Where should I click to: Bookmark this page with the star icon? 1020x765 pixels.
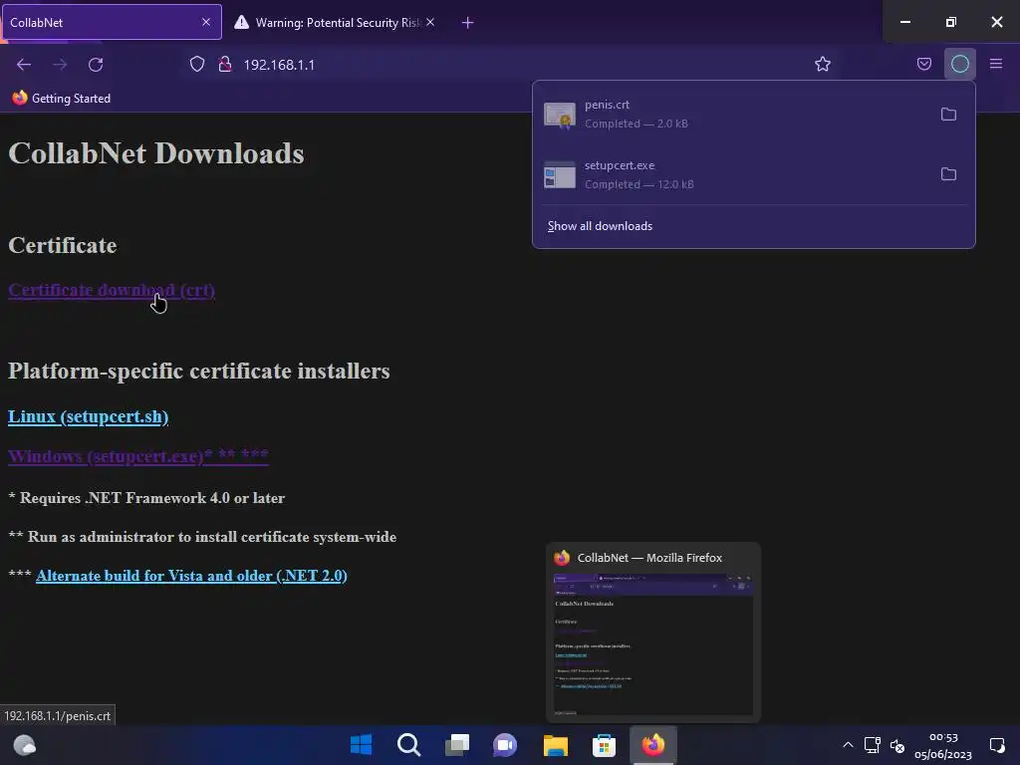pos(822,64)
